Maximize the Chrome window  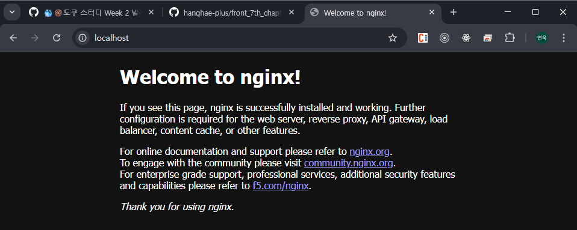click(x=535, y=12)
